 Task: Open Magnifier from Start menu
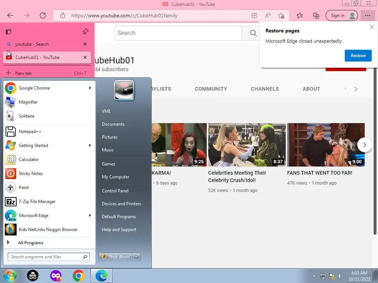(49, 102)
